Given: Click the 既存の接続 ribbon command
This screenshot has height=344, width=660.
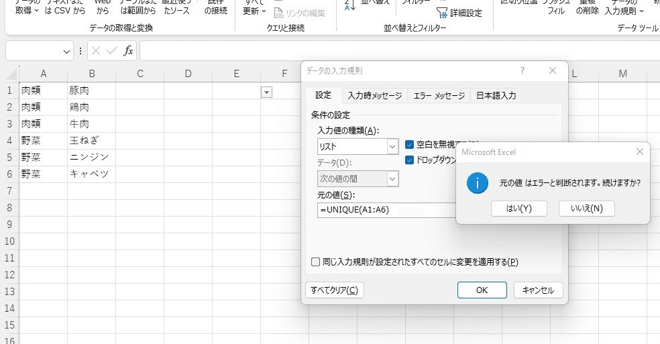Looking at the screenshot, I should [x=216, y=6].
